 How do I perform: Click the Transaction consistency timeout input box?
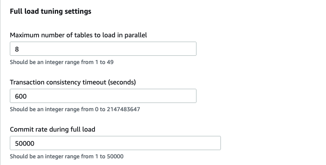click(103, 96)
